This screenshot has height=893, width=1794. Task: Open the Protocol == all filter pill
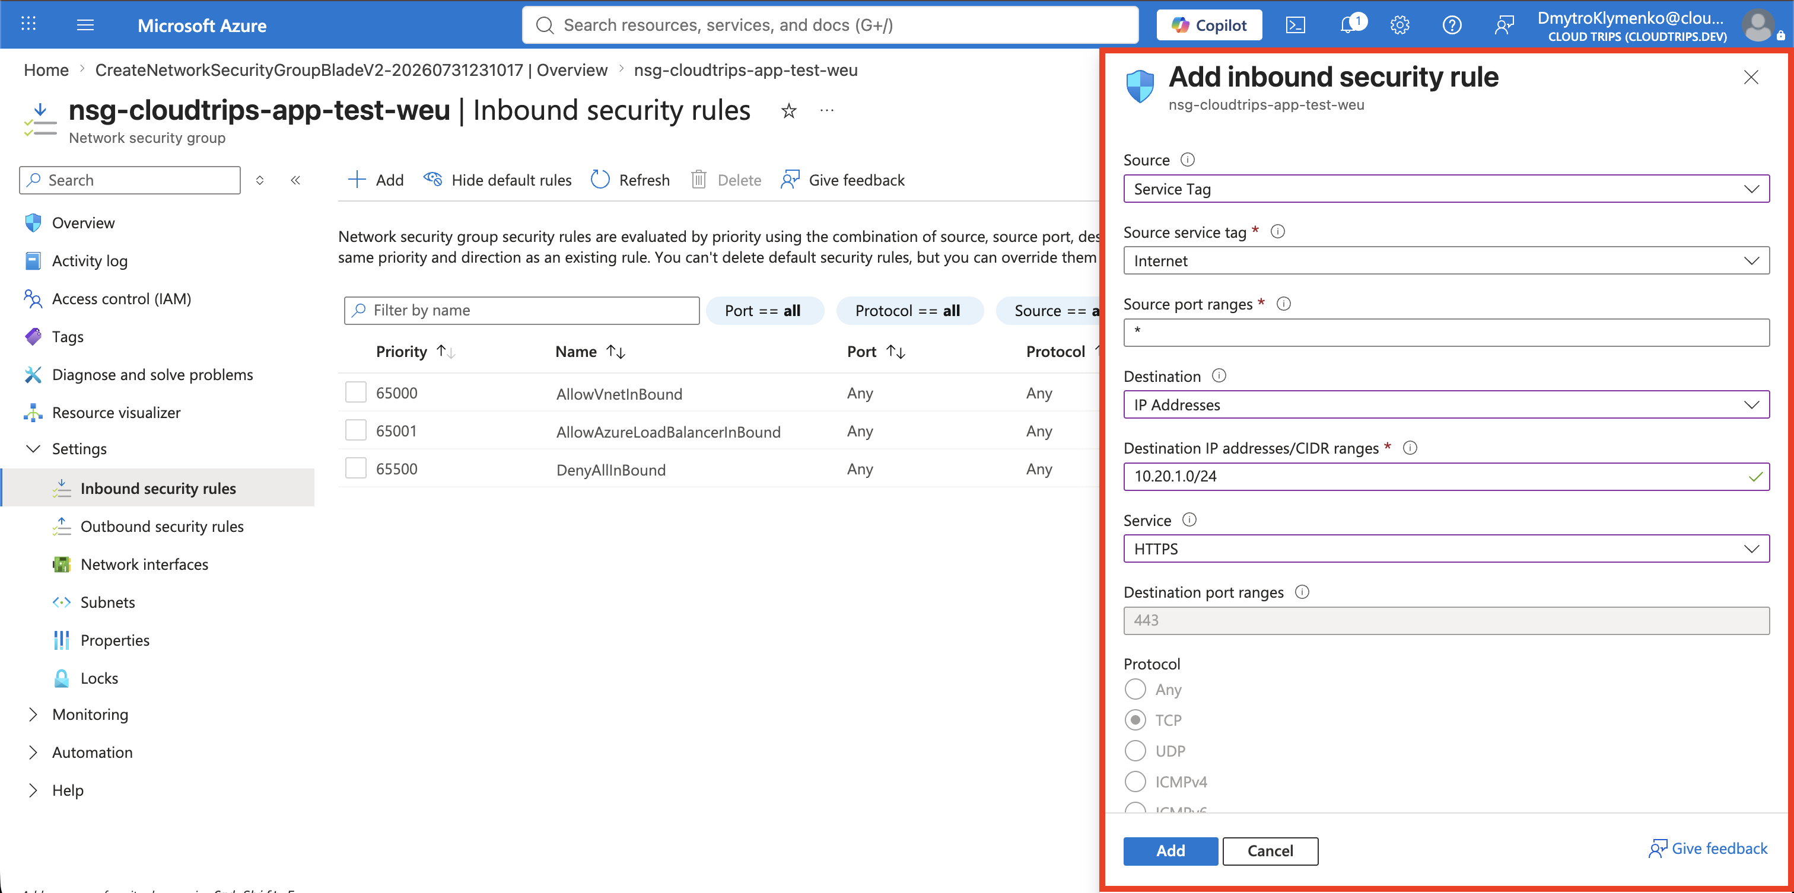pos(909,311)
